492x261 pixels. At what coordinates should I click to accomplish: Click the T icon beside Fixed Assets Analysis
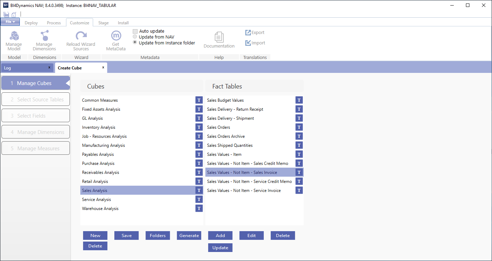pyautogui.click(x=199, y=109)
